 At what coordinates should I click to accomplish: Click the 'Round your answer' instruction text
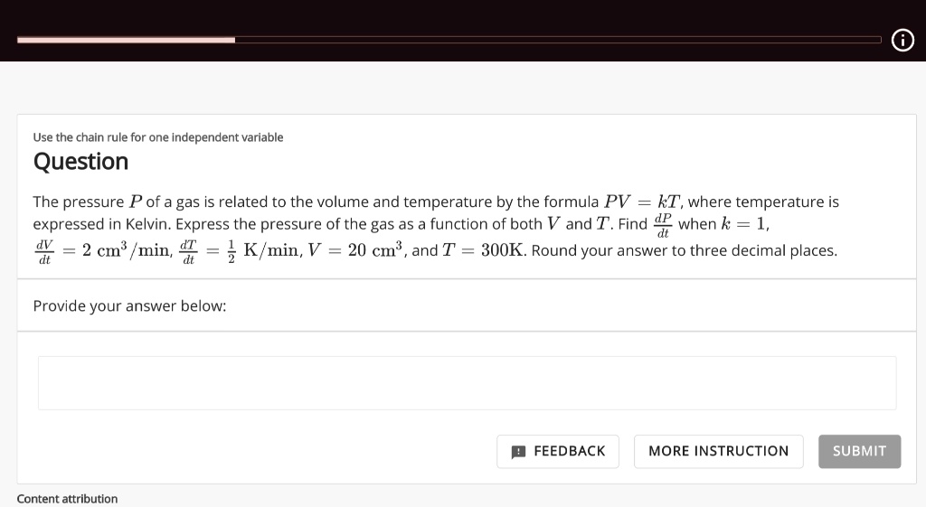pos(684,251)
